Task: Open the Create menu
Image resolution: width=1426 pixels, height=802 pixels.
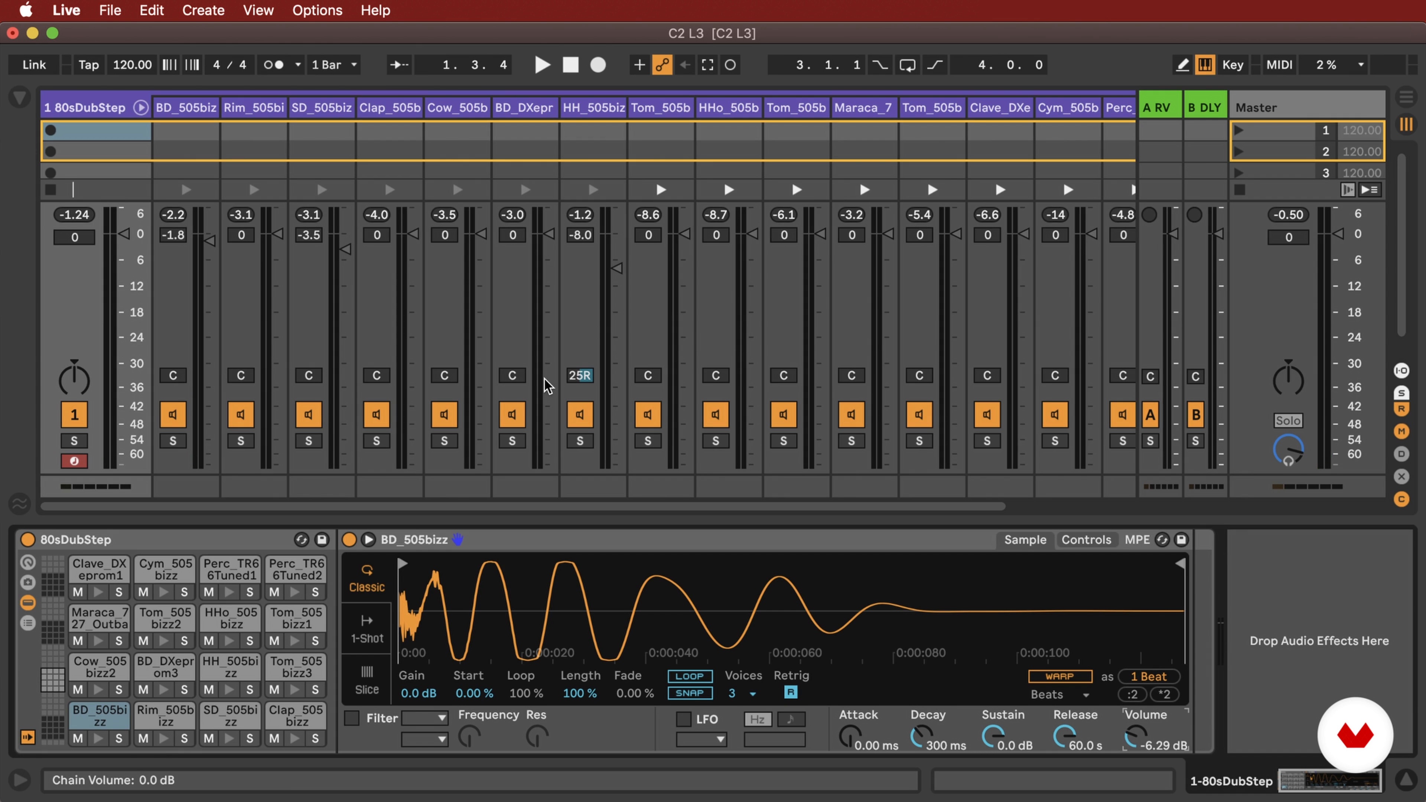Action: click(203, 10)
